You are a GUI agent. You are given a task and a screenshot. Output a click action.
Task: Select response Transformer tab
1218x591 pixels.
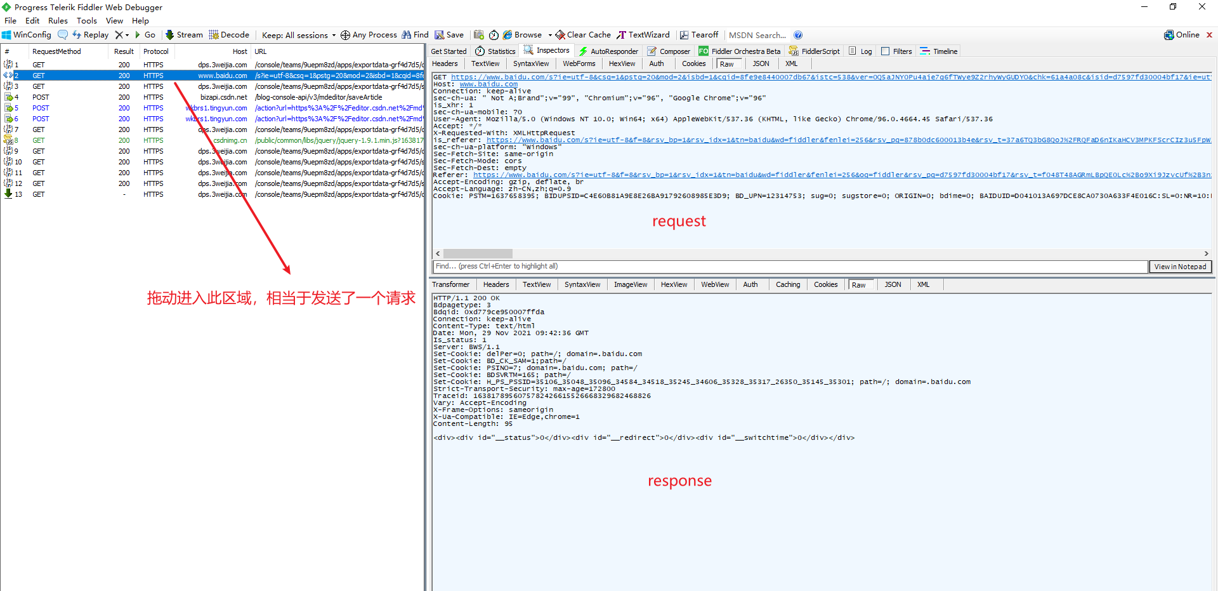(x=451, y=284)
